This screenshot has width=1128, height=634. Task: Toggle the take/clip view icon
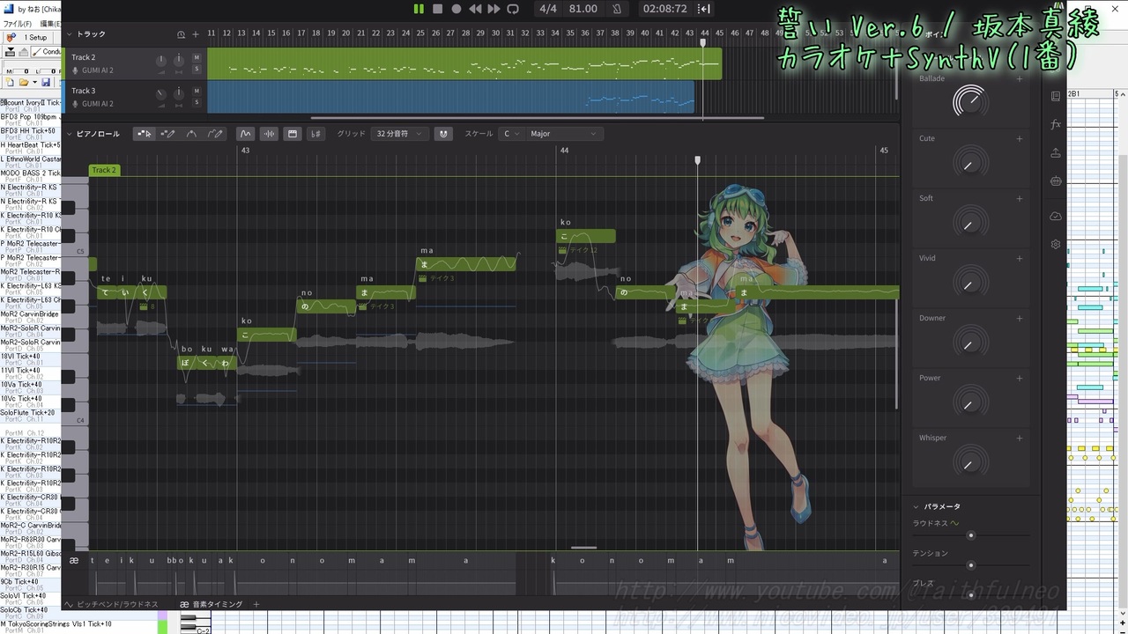293,134
